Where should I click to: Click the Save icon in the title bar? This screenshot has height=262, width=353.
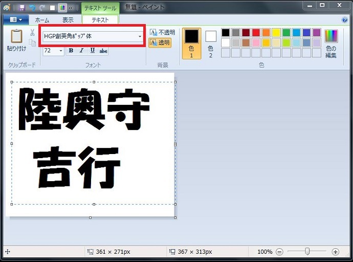point(22,8)
